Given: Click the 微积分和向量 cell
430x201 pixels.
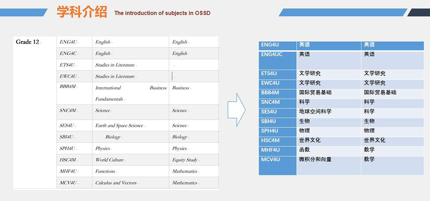Looking at the screenshot, I should 315,160.
